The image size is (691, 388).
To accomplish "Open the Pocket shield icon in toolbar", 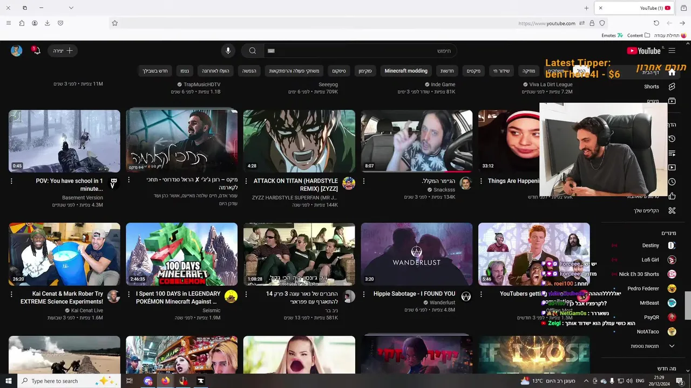I will pos(60,23).
